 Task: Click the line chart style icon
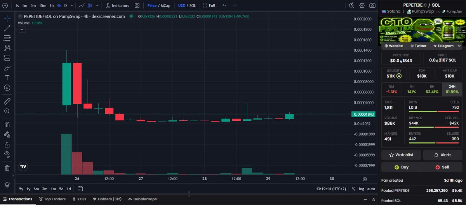[x=81, y=5]
